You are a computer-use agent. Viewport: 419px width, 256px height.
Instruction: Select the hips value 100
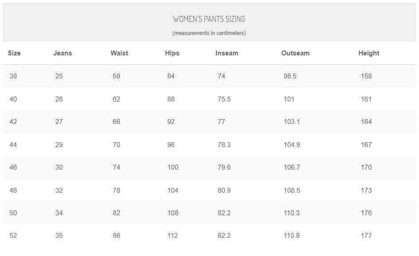[x=172, y=167]
